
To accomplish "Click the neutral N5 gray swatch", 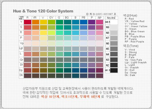I will (x=114, y=49).
